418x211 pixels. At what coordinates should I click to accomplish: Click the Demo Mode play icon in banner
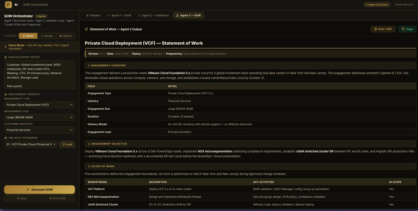coord(6,47)
